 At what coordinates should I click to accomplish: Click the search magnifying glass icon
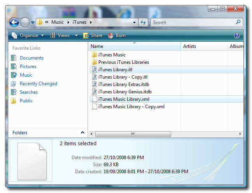coord(238,22)
